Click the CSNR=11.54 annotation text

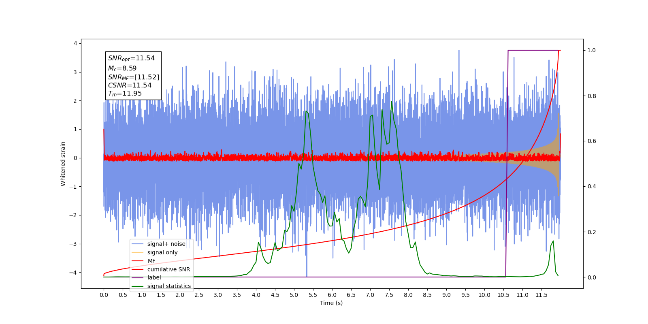pyautogui.click(x=130, y=85)
